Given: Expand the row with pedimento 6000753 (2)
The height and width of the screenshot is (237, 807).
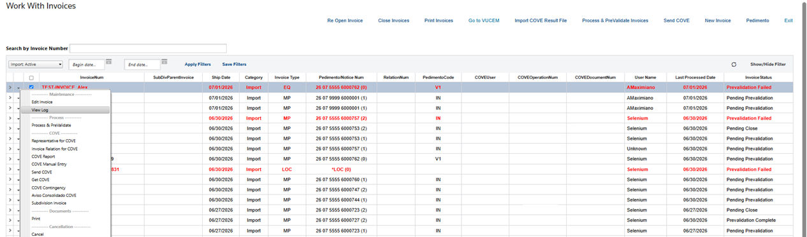Looking at the screenshot, I should tap(10, 128).
